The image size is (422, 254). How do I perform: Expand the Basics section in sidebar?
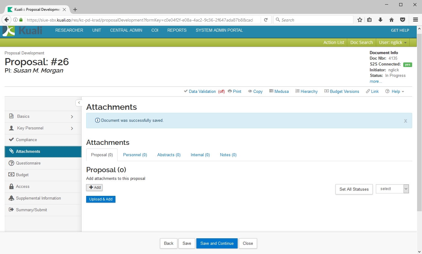pyautogui.click(x=72, y=117)
